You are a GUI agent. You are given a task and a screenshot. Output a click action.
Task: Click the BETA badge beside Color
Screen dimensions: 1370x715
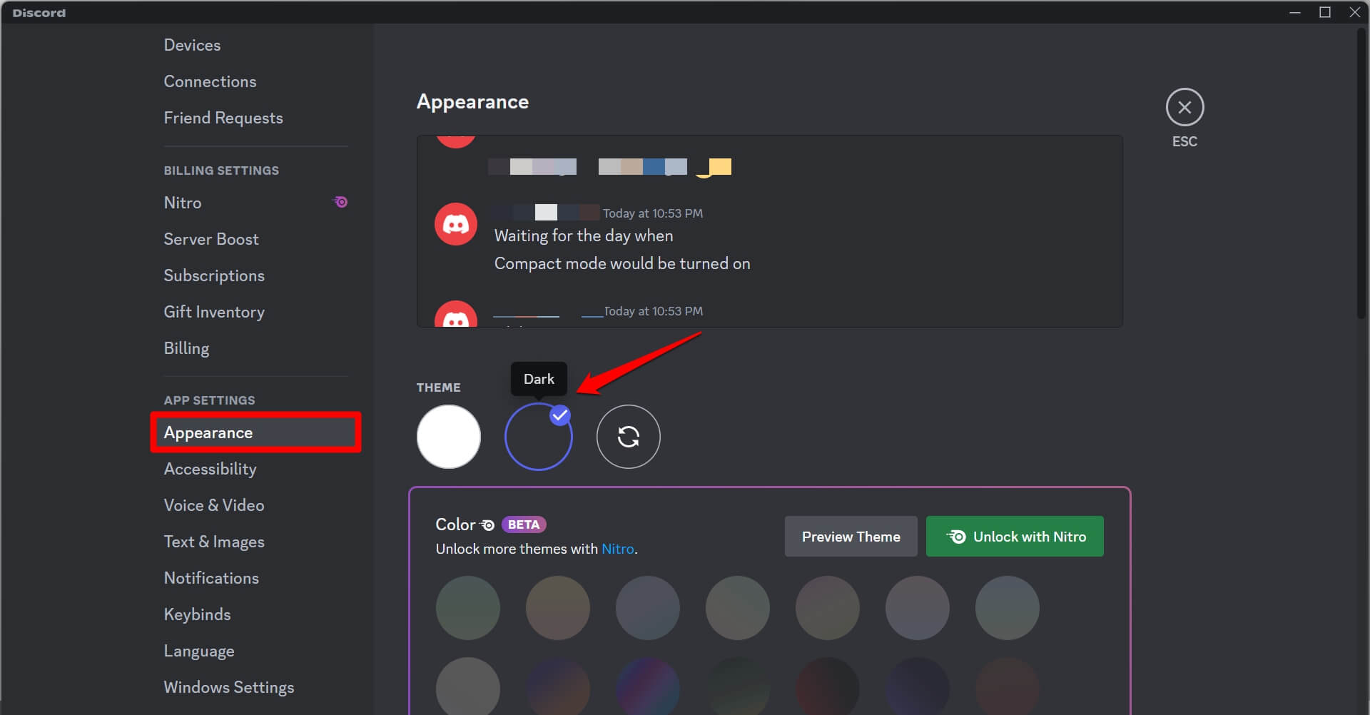coord(524,525)
